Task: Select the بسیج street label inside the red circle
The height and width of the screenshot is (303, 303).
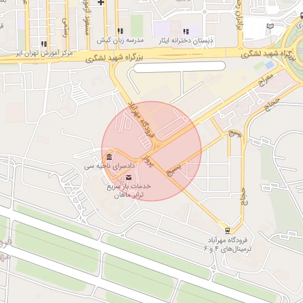Action: point(174,170)
